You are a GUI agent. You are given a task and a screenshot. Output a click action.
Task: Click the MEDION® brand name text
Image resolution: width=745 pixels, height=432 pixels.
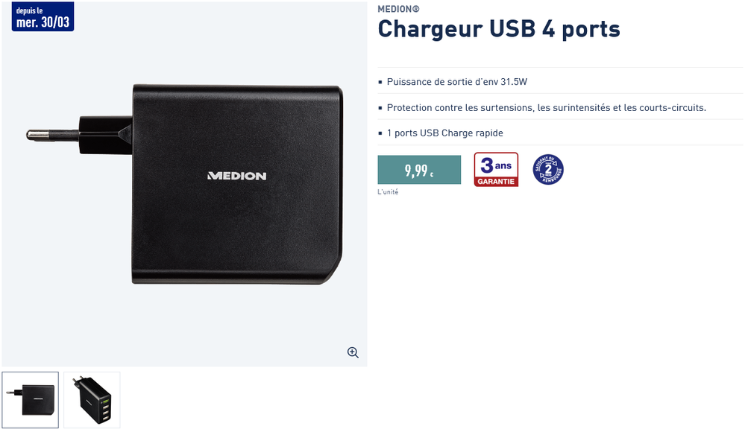pyautogui.click(x=398, y=8)
